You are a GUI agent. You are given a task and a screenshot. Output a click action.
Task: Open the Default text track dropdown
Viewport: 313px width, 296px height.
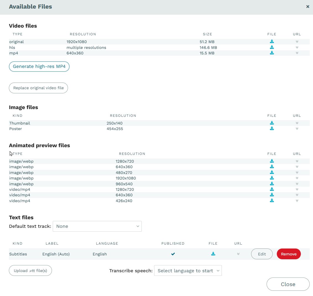click(x=97, y=226)
